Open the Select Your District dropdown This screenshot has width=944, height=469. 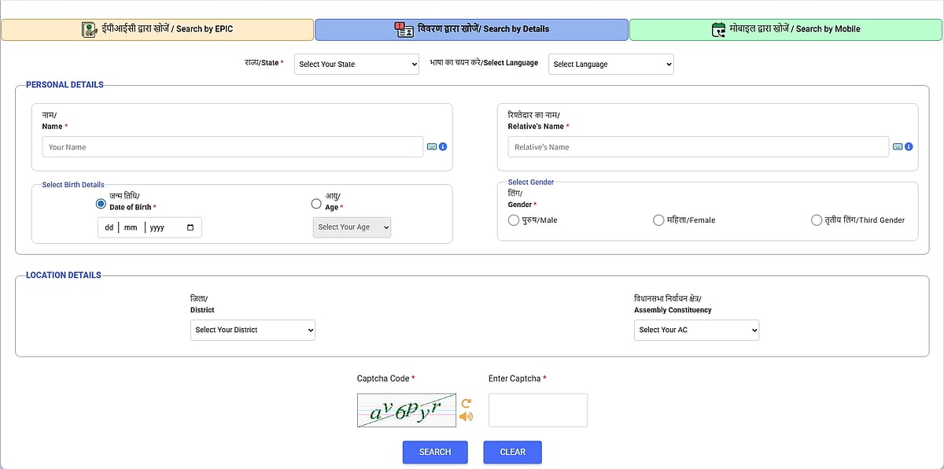pyautogui.click(x=253, y=330)
